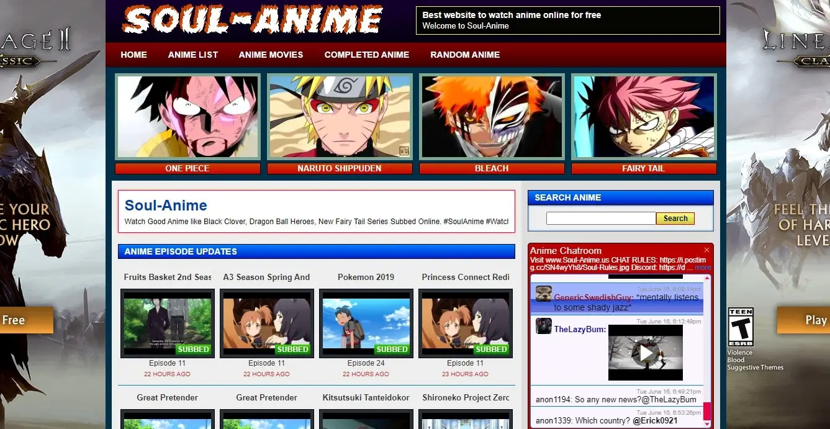
Task: Click the Play button on right ad
Action: (x=803, y=320)
